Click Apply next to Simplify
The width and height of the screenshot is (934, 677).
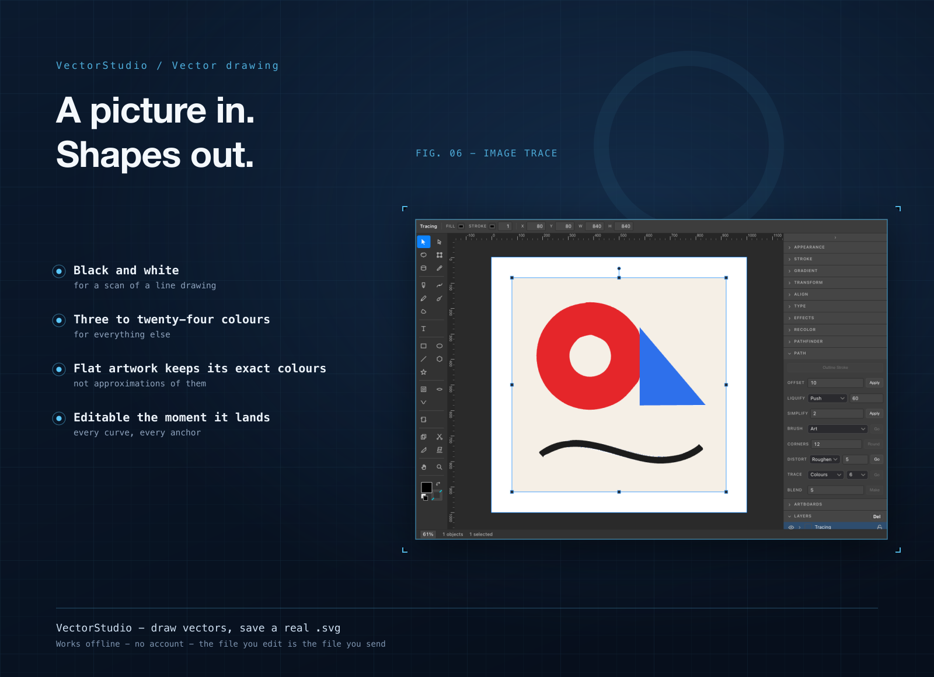click(874, 413)
